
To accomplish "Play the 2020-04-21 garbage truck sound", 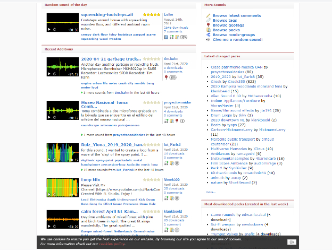I will [49, 74].
